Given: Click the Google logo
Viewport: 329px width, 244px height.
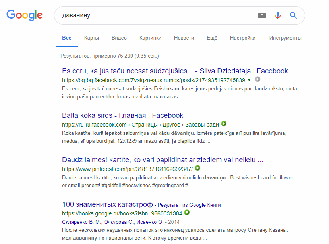Looking at the screenshot, I should pyautogui.click(x=24, y=15).
